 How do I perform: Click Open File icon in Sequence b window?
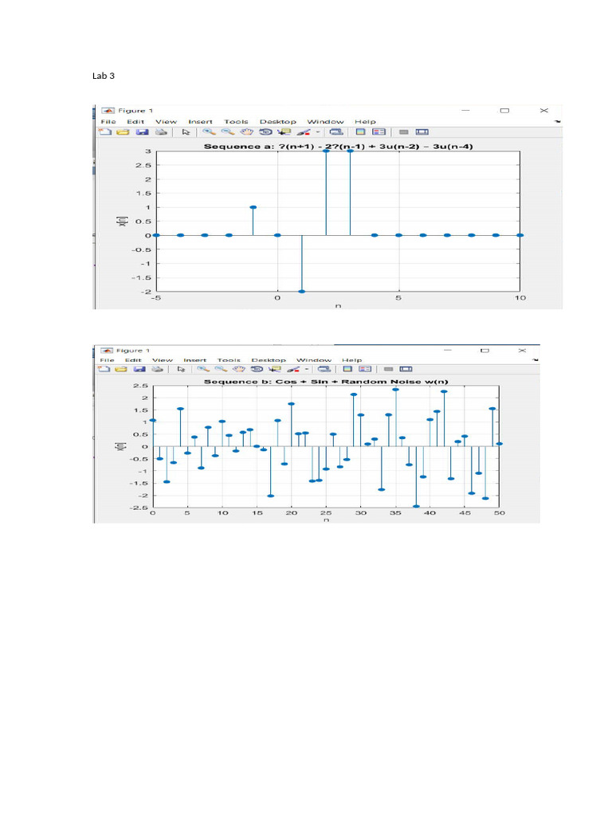[121, 369]
